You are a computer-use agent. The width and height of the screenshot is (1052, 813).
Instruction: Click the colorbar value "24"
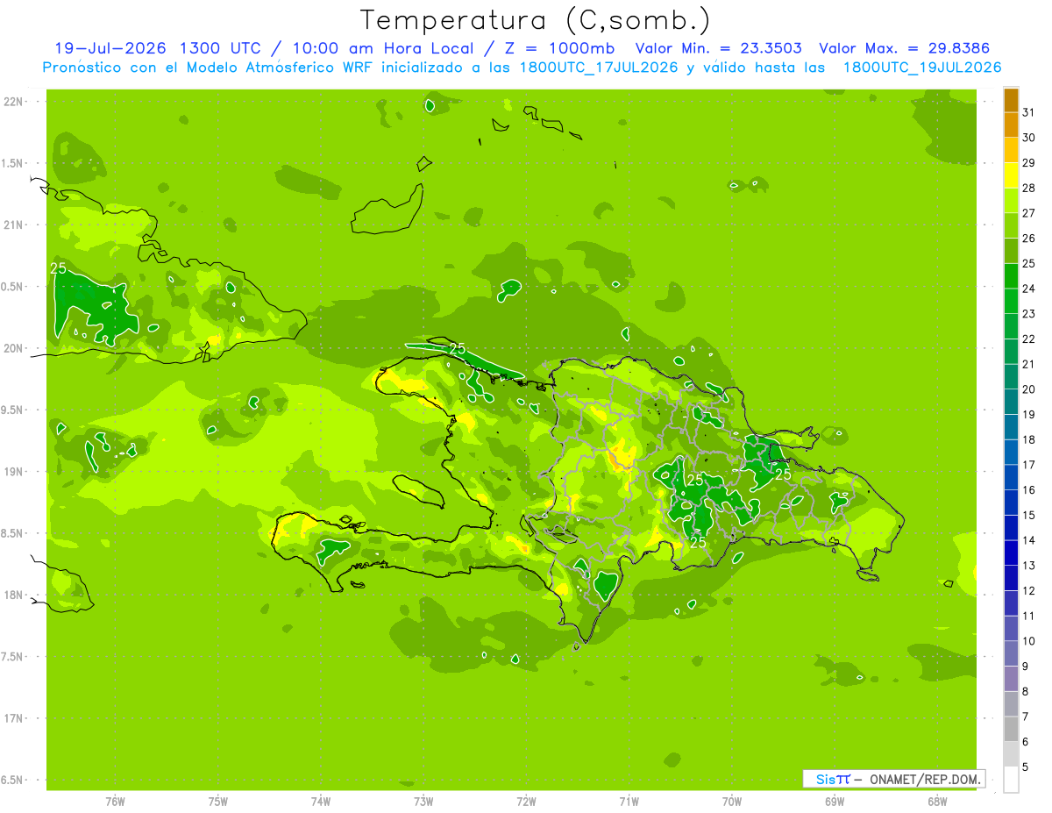(x=1029, y=289)
